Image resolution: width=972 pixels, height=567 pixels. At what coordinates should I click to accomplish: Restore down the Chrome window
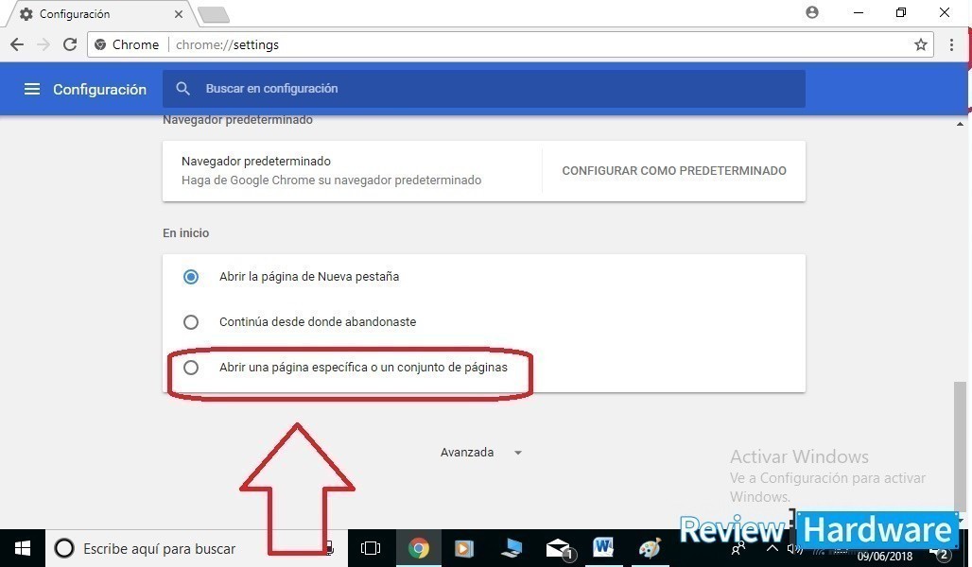901,12
